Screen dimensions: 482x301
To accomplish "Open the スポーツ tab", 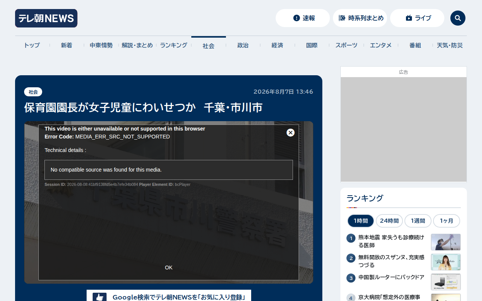I will [x=346, y=45].
